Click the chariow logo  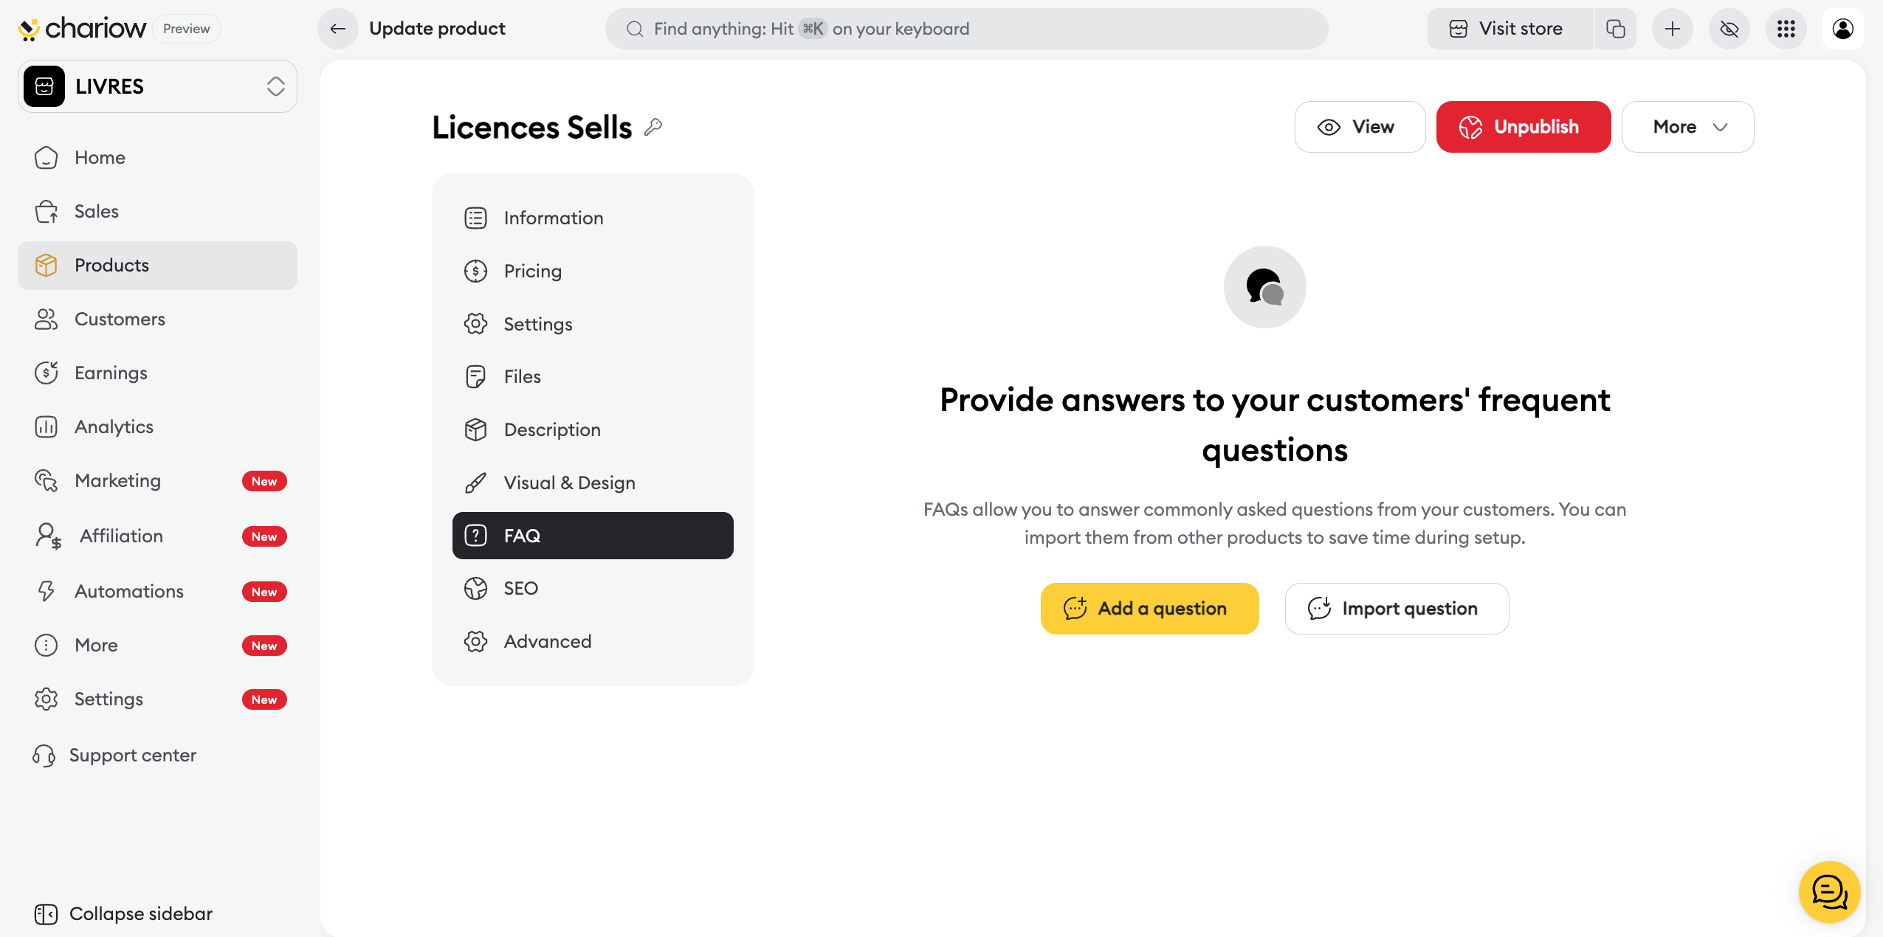pos(83,29)
